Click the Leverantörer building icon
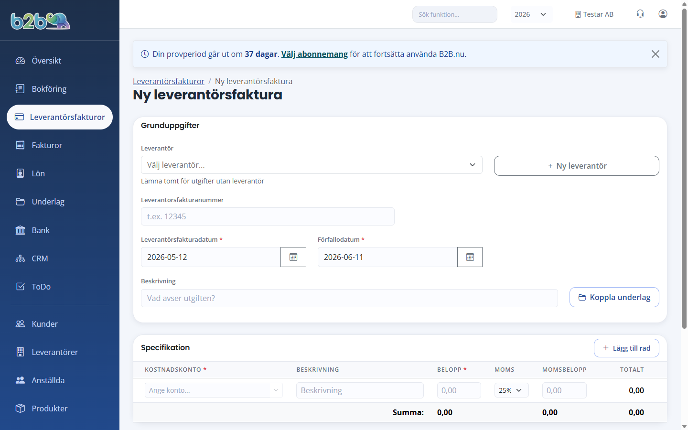 [20, 352]
